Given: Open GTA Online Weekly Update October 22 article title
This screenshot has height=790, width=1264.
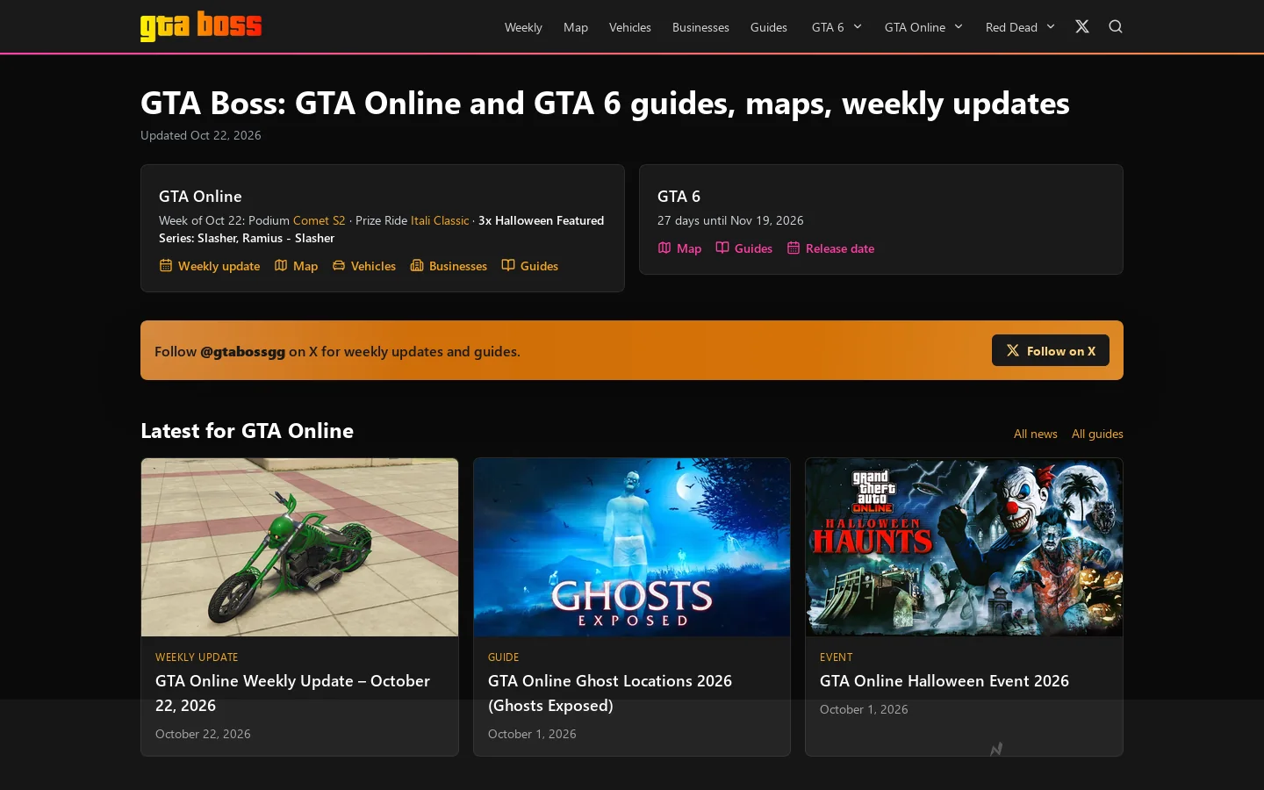Looking at the screenshot, I should (292, 693).
